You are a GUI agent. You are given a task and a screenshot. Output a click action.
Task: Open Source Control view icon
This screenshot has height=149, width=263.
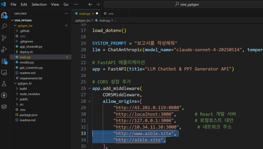click(4, 38)
